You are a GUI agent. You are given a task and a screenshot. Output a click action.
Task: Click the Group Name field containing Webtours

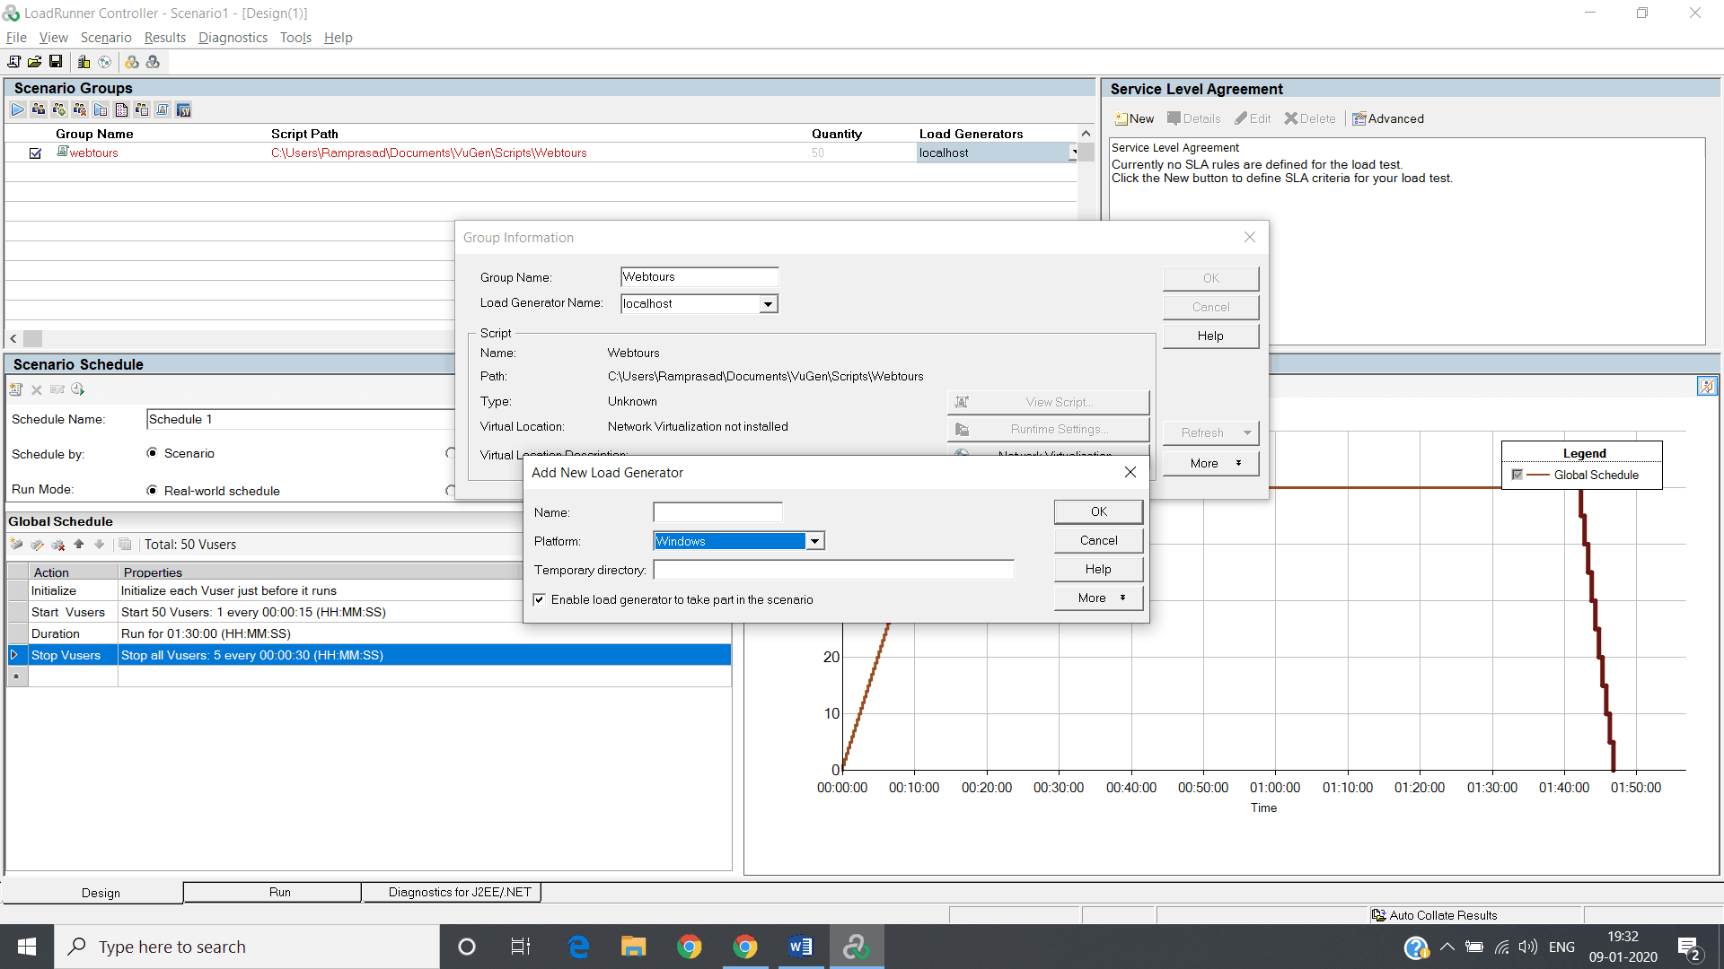699,277
